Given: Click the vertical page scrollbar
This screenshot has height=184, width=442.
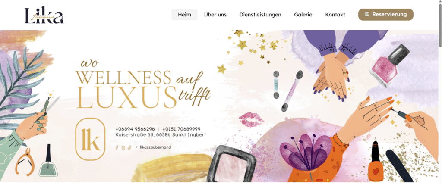Looking at the screenshot, I should click(x=440, y=92).
